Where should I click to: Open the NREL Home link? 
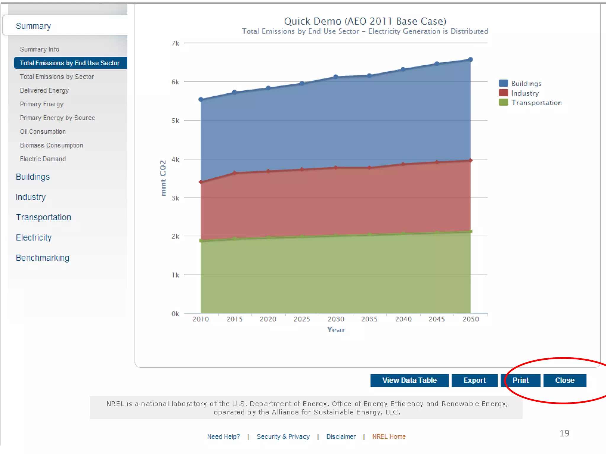pos(389,437)
